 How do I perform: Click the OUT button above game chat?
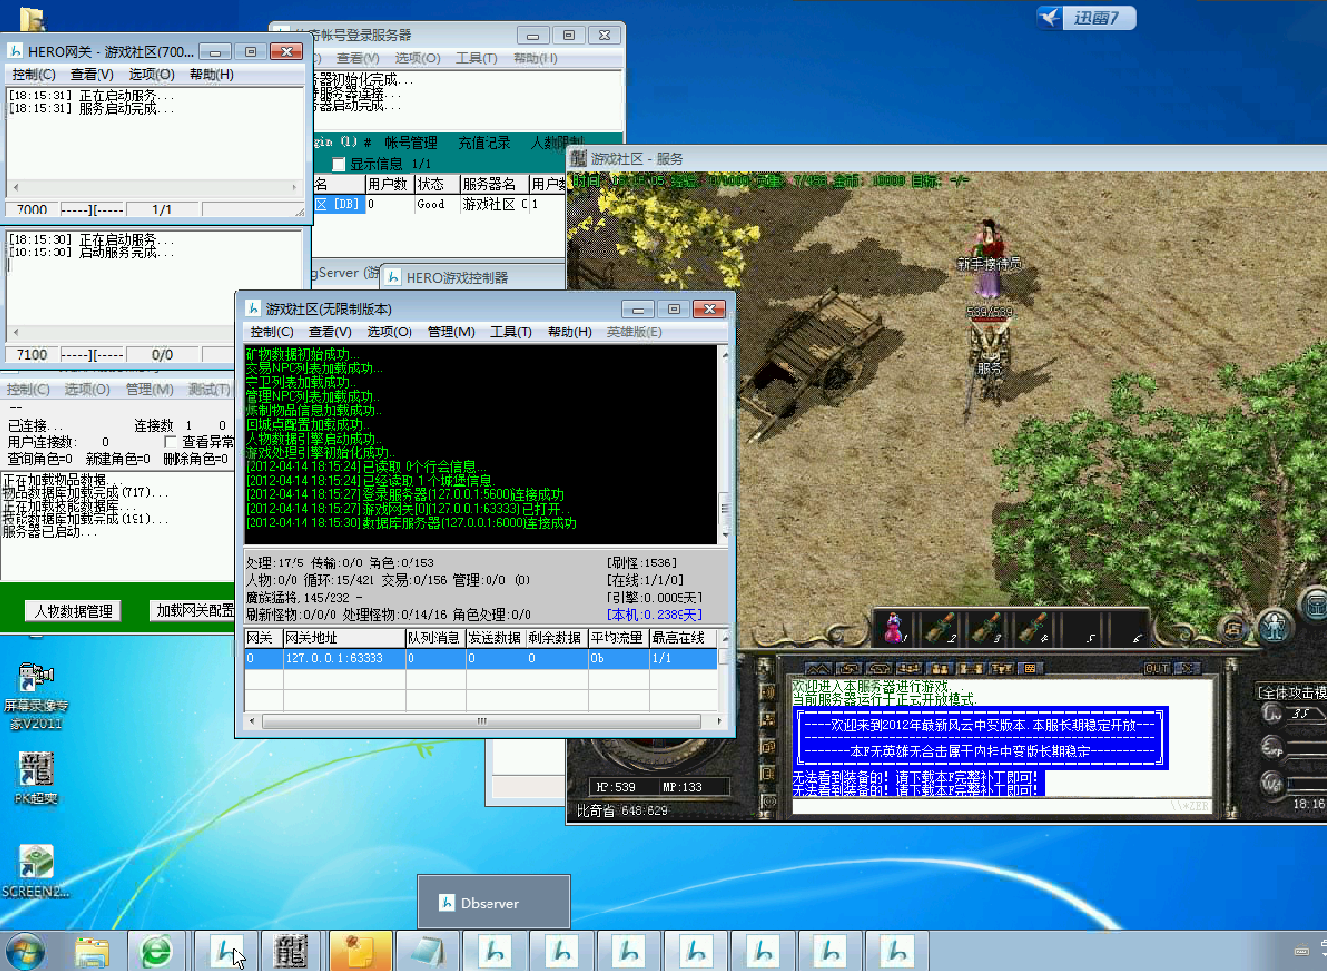[1156, 668]
